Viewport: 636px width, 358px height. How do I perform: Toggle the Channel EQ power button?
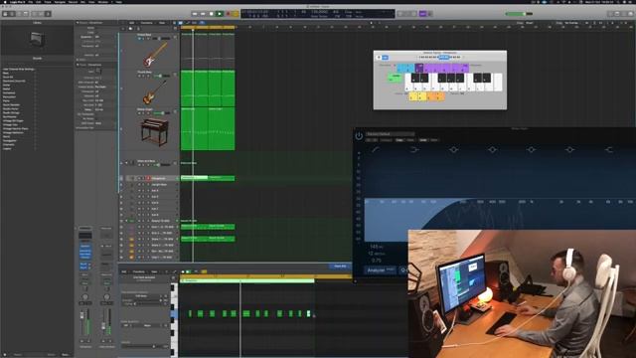click(359, 136)
